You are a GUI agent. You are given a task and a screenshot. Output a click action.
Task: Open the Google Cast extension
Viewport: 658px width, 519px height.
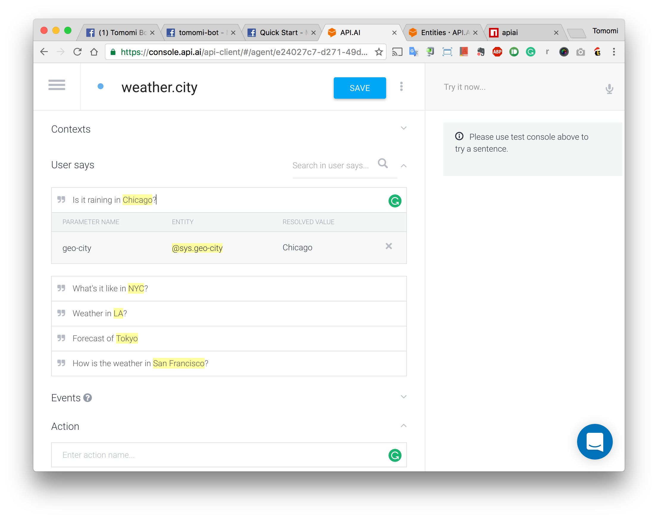[397, 52]
